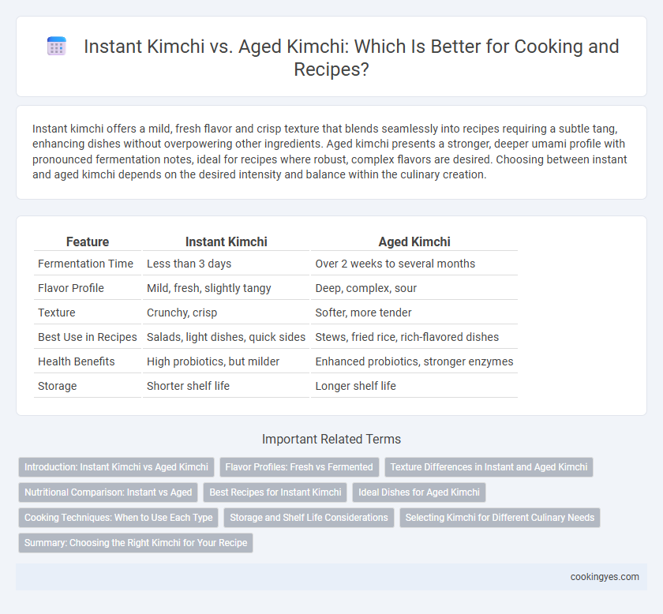Open Summary: Choosing the Right Kimchi tag
The width and height of the screenshot is (663, 614).
tap(136, 543)
